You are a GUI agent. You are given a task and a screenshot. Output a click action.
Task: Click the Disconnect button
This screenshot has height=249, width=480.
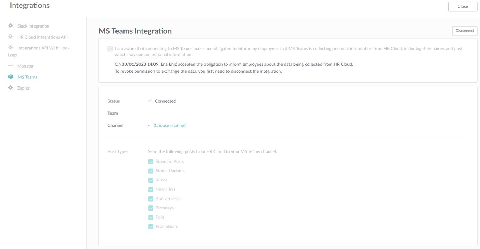tap(465, 31)
